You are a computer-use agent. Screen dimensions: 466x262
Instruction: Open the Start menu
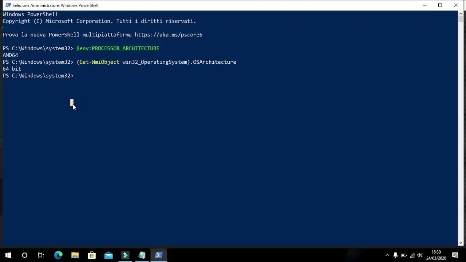pos(7,255)
